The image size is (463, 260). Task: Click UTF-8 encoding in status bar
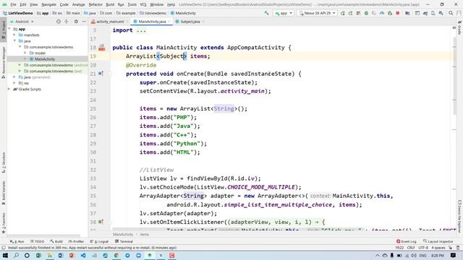coord(422,248)
